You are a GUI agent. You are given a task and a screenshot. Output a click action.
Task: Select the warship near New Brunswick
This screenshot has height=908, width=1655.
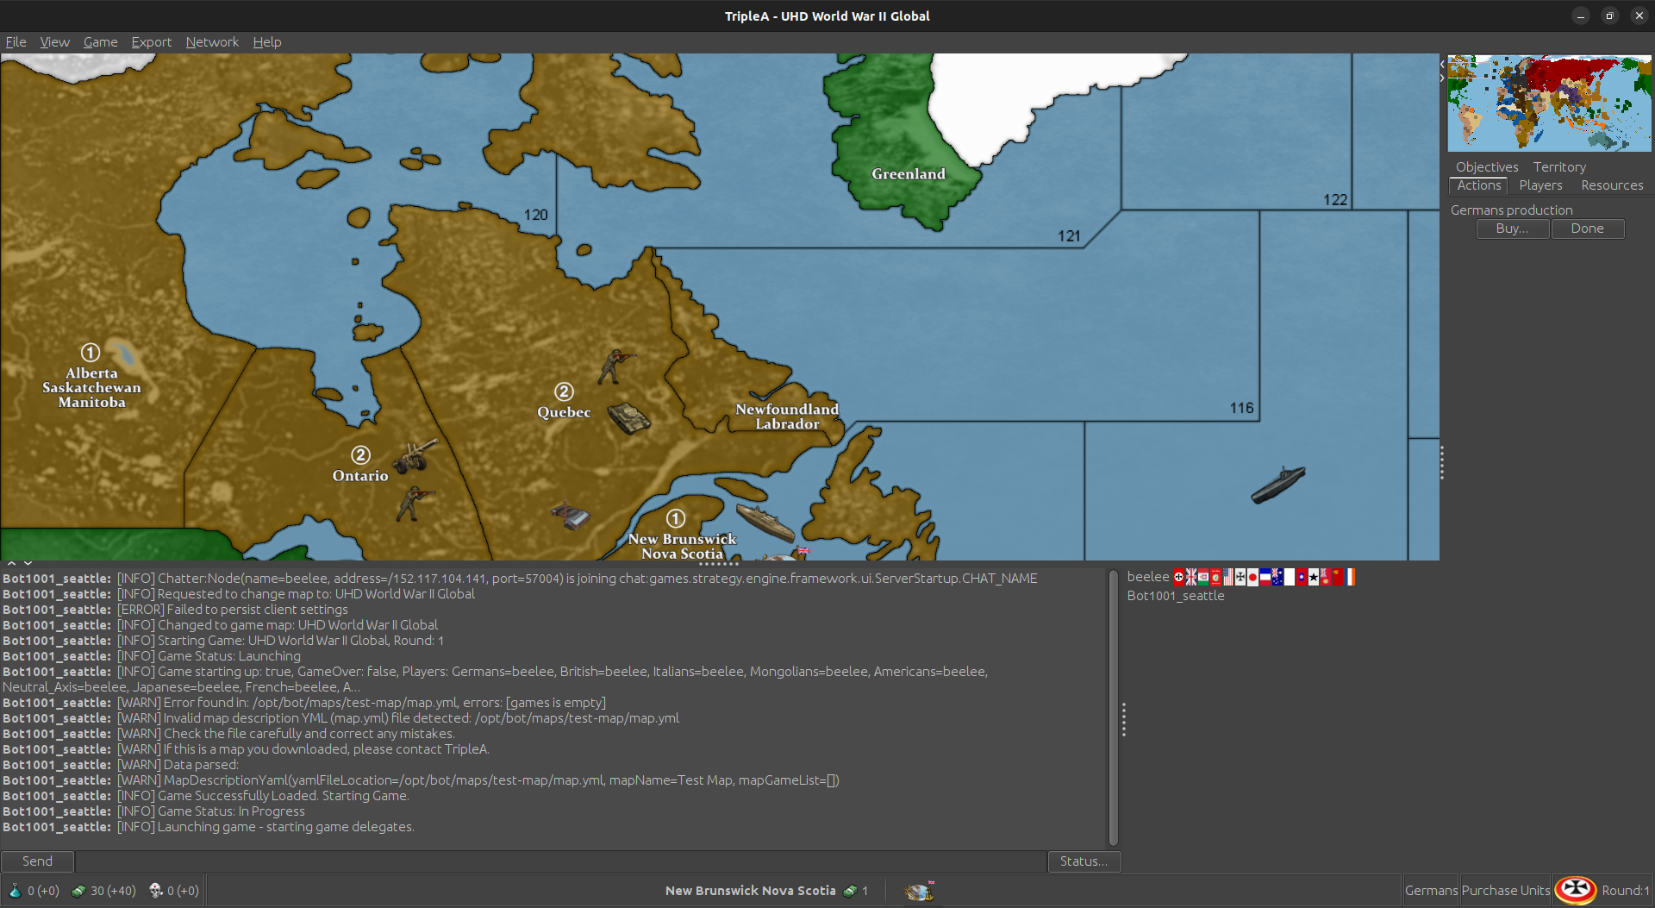(765, 523)
